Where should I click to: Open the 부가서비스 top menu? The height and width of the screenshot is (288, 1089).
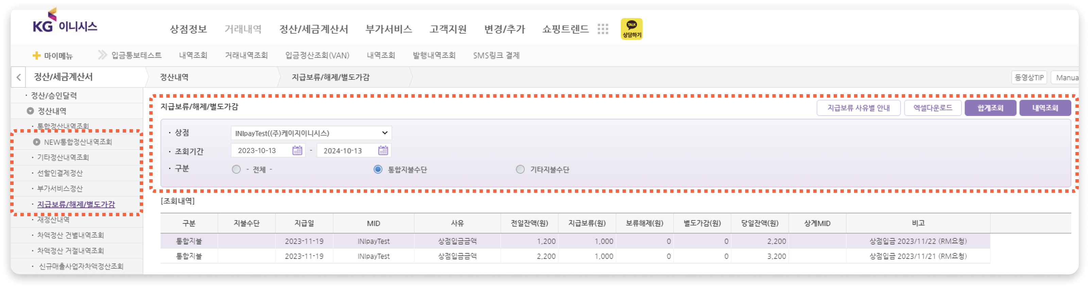pos(389,29)
